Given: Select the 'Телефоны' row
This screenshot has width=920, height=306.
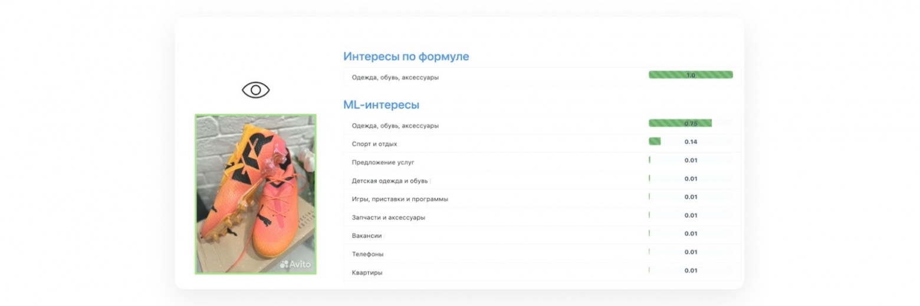Looking at the screenshot, I should tap(541, 253).
